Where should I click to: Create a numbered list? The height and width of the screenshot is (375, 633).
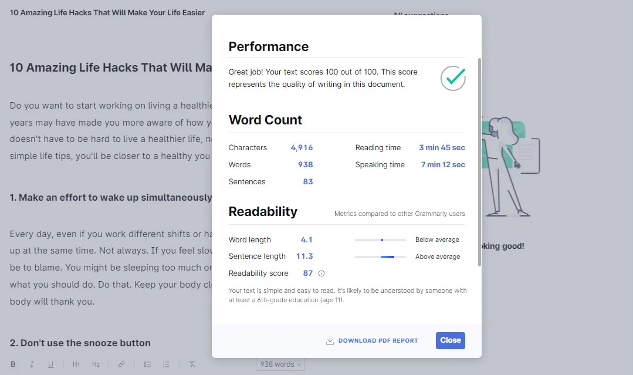(x=147, y=364)
